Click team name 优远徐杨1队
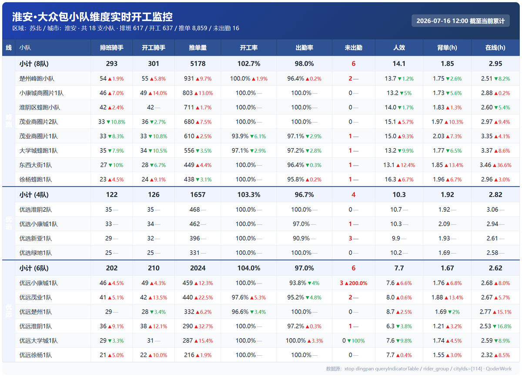The height and width of the screenshot is (377, 522). (x=35, y=355)
